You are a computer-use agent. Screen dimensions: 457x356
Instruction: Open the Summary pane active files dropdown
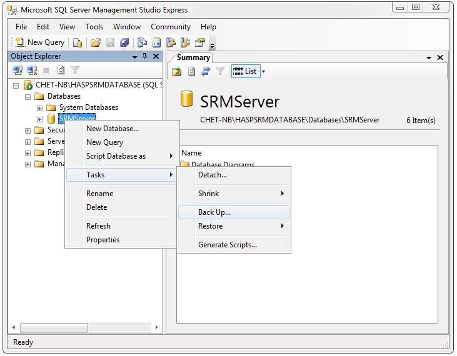tap(429, 57)
